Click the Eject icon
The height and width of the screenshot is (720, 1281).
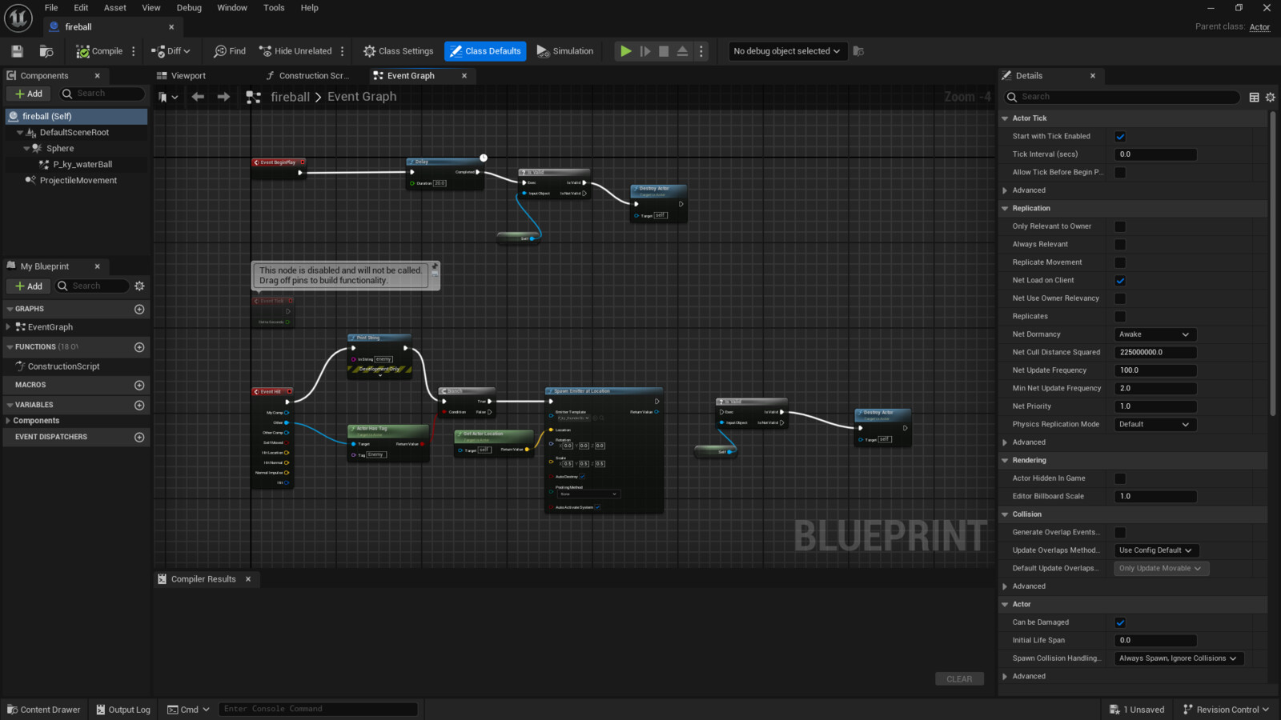pos(682,51)
